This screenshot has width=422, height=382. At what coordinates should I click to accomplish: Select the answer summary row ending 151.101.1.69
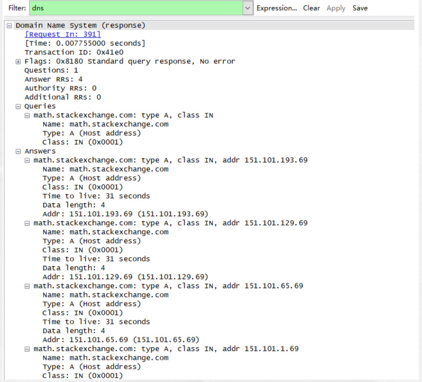click(166, 349)
